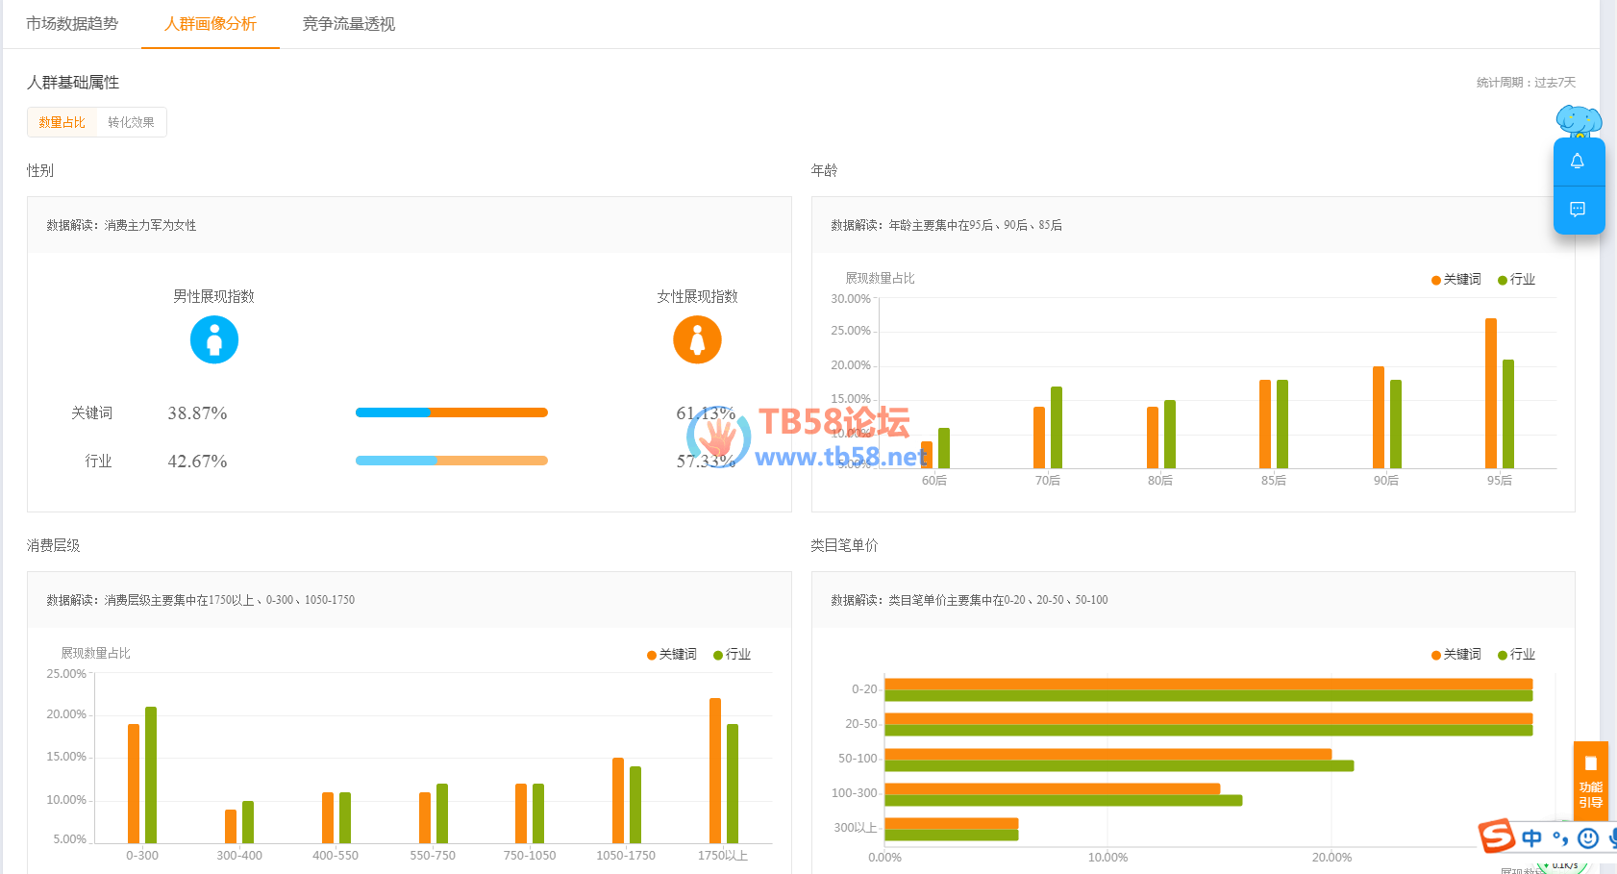This screenshot has height=874, width=1617.
Task: Click the 行业 gender ratio bar
Action: (451, 461)
